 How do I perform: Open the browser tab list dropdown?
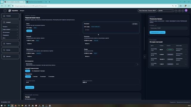(x=2, y=2)
